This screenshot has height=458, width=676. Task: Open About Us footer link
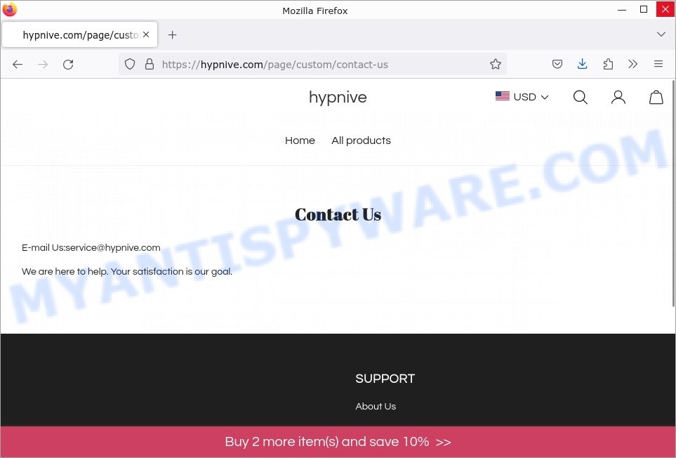click(x=376, y=406)
